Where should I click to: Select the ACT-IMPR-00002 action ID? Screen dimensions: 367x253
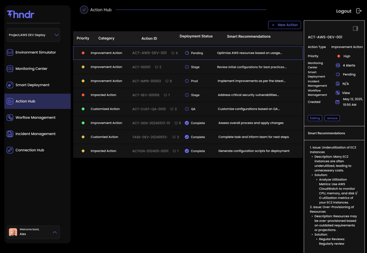pyautogui.click(x=147, y=81)
